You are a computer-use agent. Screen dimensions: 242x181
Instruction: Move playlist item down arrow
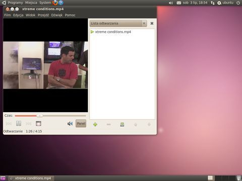coord(149,124)
